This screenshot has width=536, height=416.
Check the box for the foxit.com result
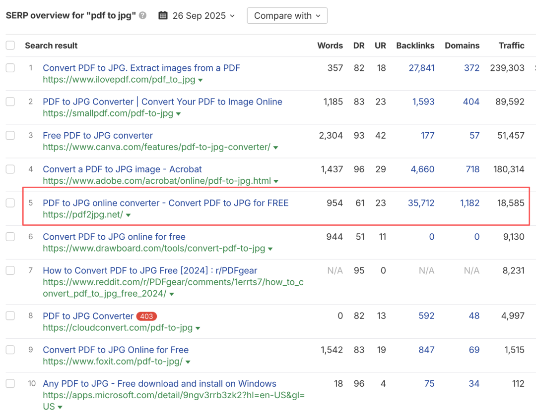tap(10, 350)
